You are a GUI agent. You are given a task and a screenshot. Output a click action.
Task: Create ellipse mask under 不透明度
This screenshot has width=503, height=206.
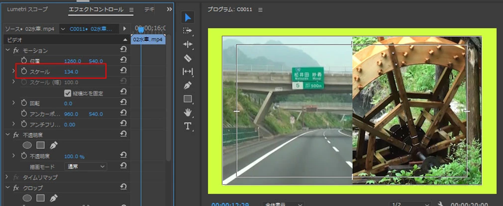pyautogui.click(x=27, y=145)
